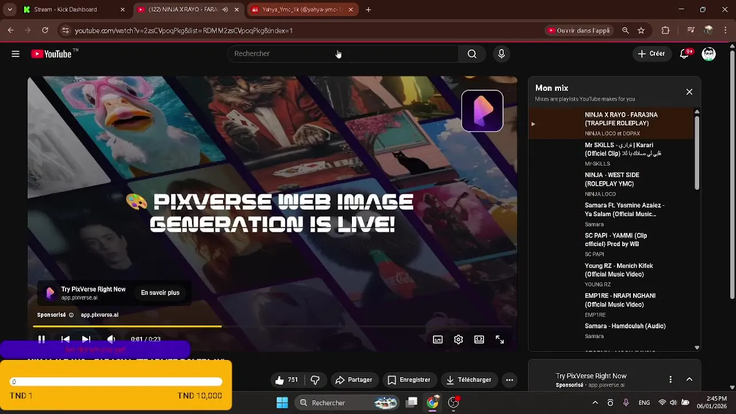Like the video with 751 likes
Viewport: 736px width, 414px height.
click(x=286, y=380)
